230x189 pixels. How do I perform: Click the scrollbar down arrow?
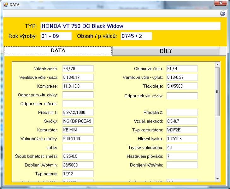pyautogui.click(x=217, y=179)
